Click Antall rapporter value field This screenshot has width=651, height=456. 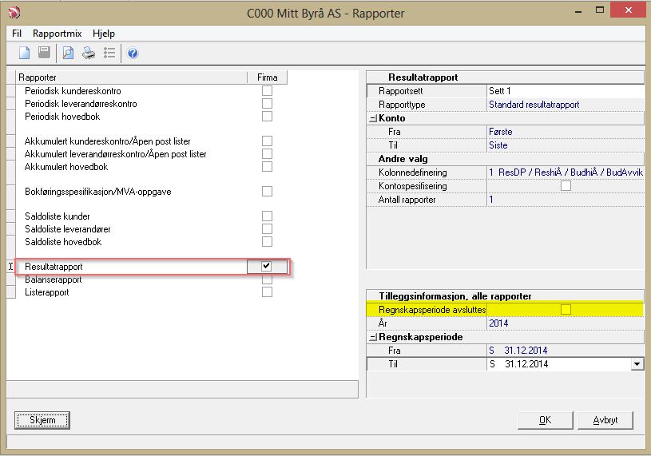pyautogui.click(x=566, y=200)
